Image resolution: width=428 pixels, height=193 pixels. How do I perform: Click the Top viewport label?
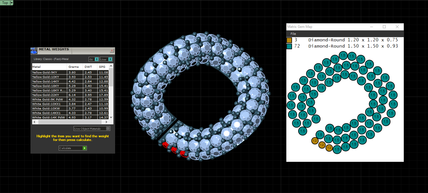5,3
